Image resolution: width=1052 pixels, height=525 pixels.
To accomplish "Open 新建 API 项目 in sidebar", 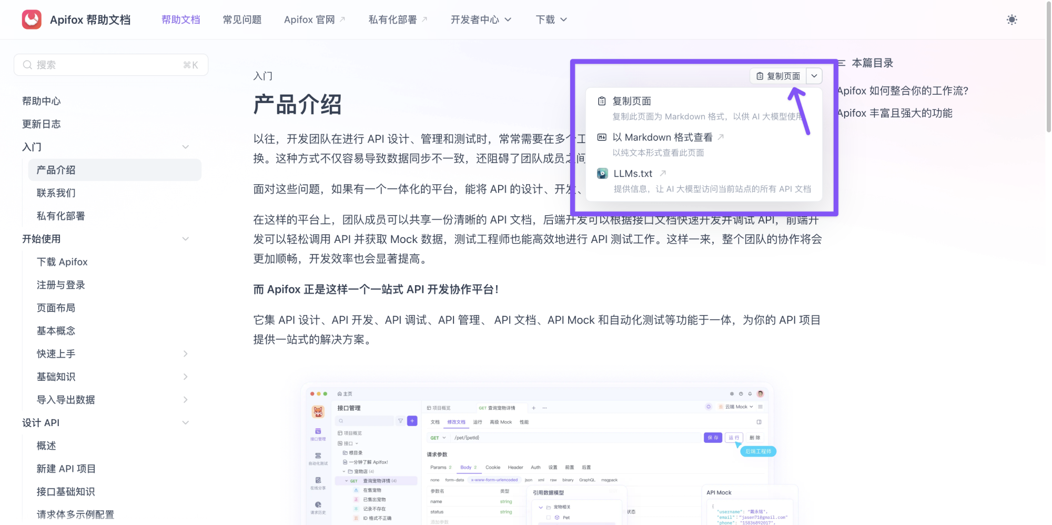I will coord(66,469).
